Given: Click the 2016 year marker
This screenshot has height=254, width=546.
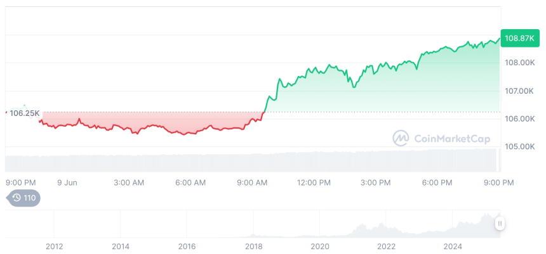Looking at the screenshot, I should click(x=187, y=246).
